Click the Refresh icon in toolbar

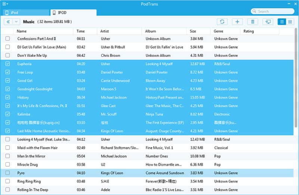(x=222, y=22)
